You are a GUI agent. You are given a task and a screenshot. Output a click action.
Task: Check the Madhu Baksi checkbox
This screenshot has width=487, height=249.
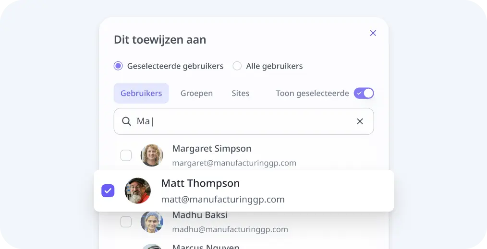(126, 222)
